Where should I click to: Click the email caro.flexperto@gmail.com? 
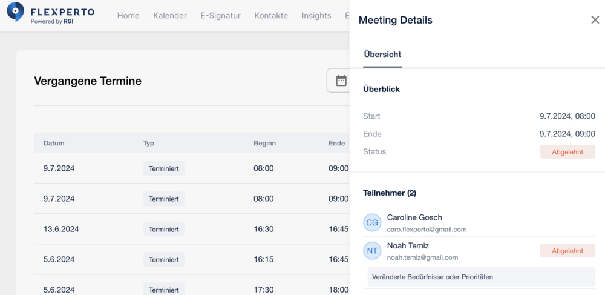(x=427, y=230)
